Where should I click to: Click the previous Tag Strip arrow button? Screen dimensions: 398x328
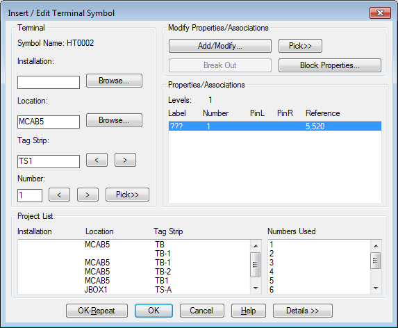(97, 160)
